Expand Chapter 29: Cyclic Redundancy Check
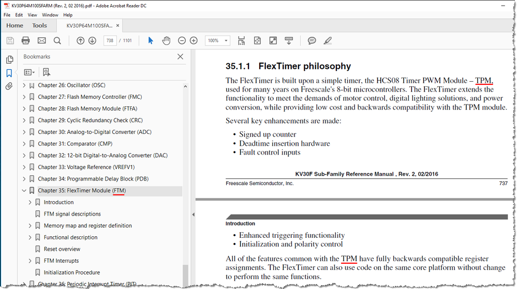Screen dimensions: 517x289 [24, 120]
